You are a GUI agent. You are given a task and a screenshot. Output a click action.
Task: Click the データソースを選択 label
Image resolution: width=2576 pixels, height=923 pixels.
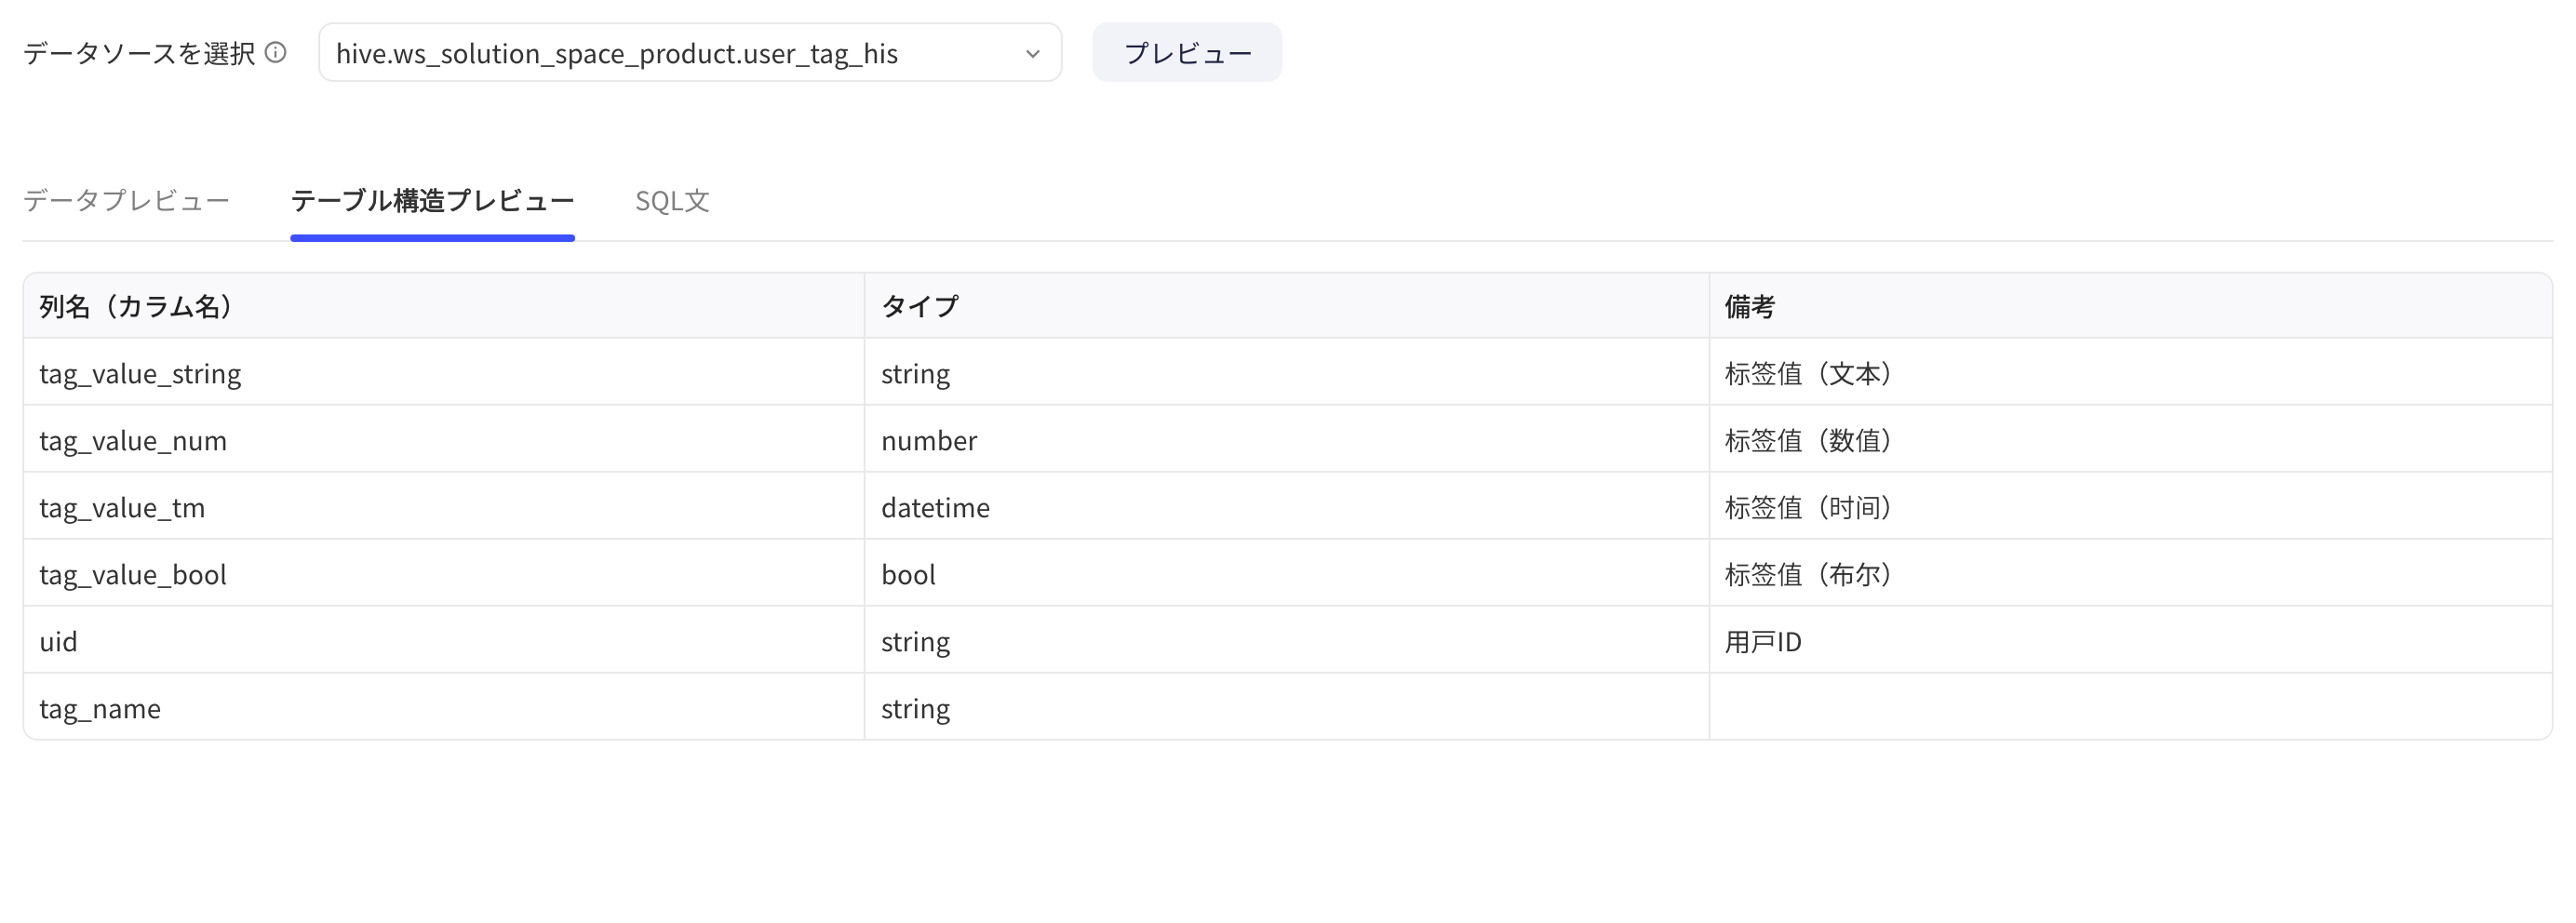click(x=139, y=52)
